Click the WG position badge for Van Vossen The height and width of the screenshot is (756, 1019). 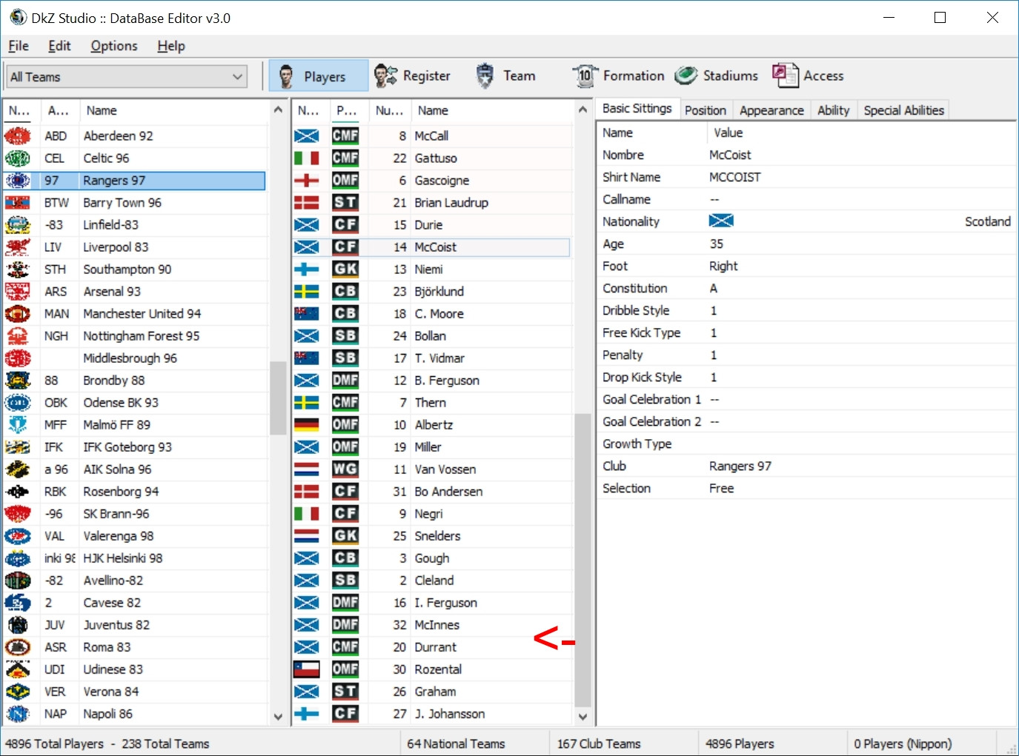point(345,469)
